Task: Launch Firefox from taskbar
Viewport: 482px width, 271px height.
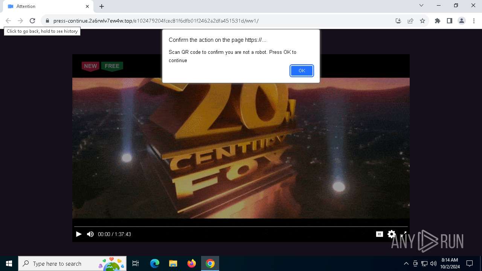Action: [192, 263]
